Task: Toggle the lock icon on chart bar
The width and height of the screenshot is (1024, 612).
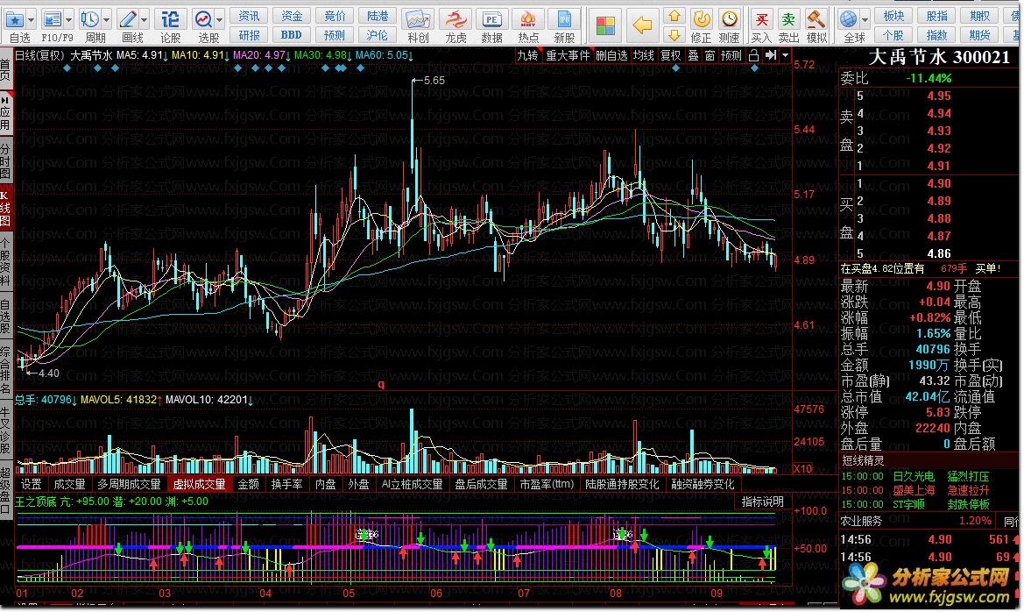Action: (x=753, y=55)
